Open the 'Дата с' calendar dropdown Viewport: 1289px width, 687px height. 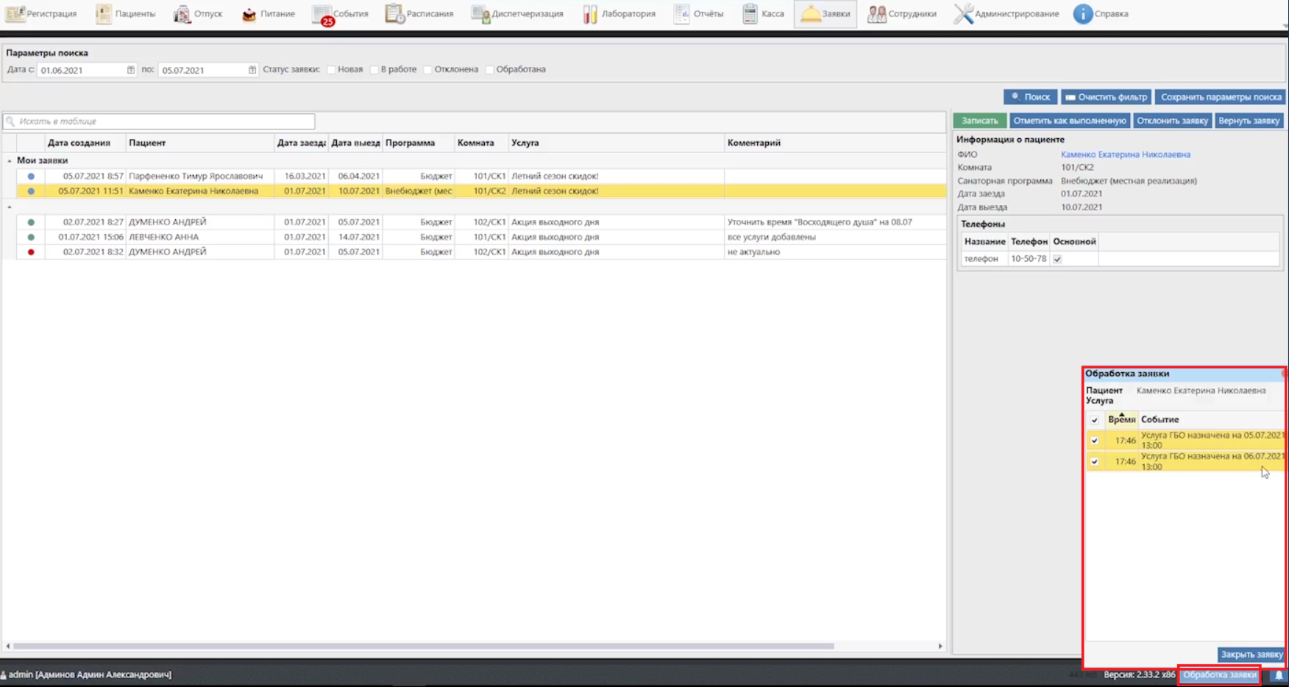point(131,70)
